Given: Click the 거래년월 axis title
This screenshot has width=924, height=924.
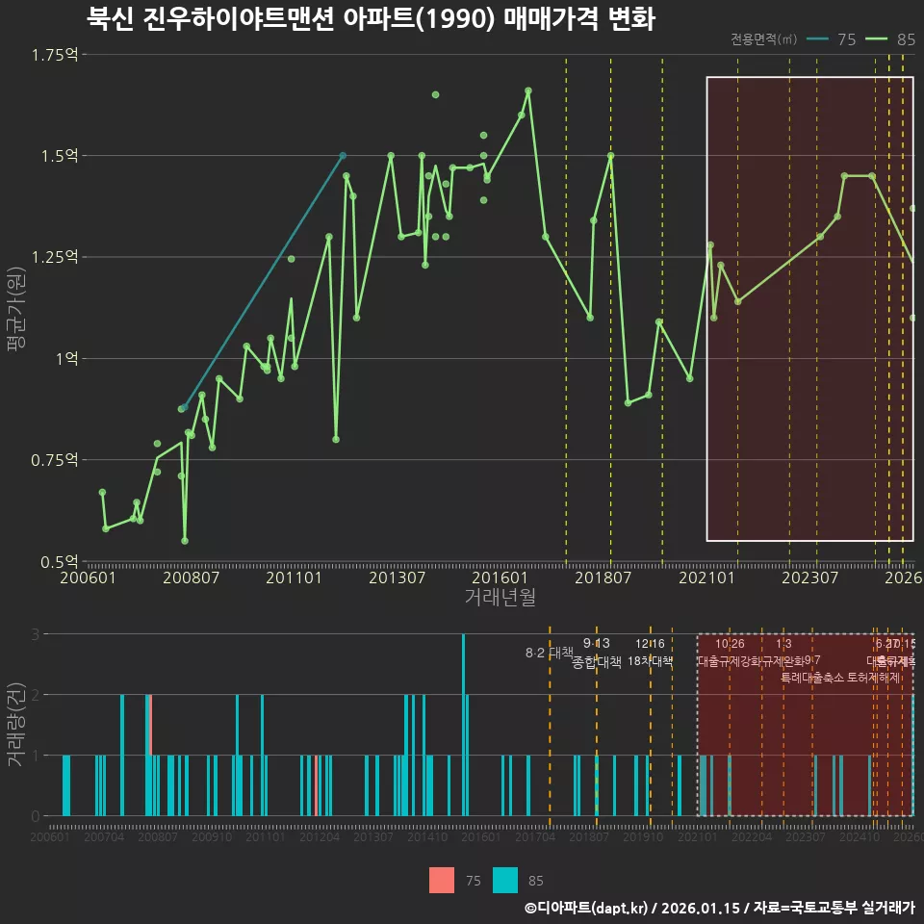Looking at the screenshot, I should (500, 597).
